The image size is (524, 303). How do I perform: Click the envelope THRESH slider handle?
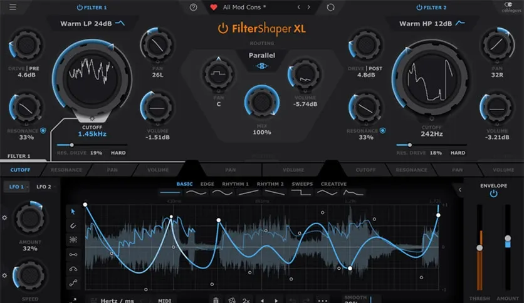pos(479,248)
